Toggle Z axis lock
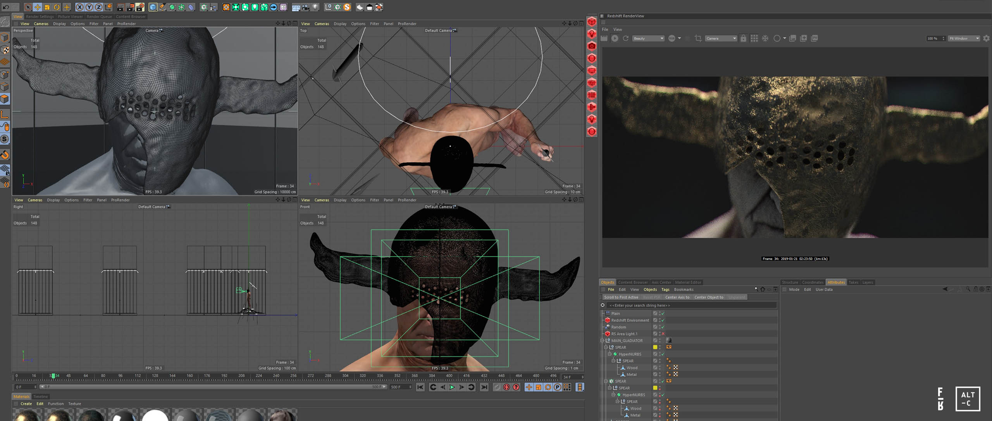 pyautogui.click(x=99, y=7)
